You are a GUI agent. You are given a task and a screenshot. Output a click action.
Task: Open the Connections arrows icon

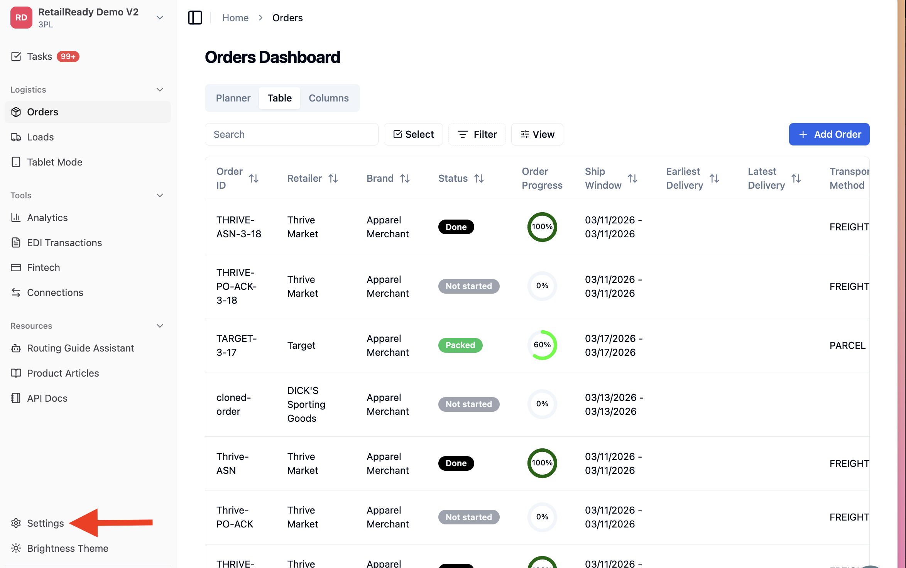coord(16,292)
